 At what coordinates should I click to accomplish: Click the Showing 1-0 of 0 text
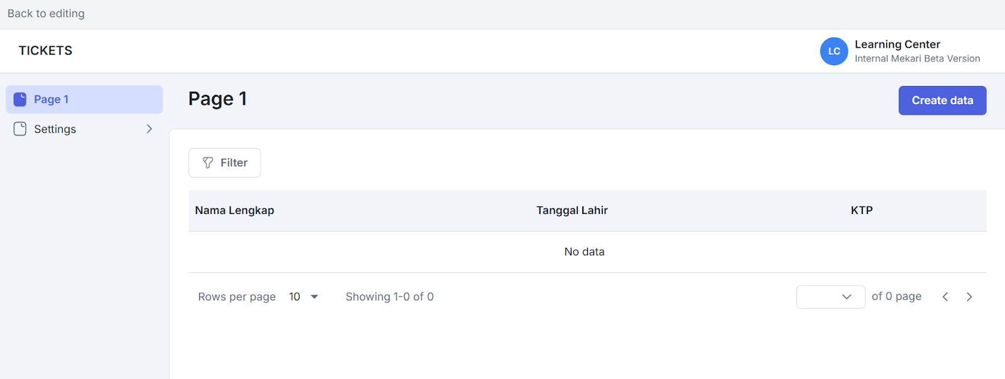click(x=389, y=297)
